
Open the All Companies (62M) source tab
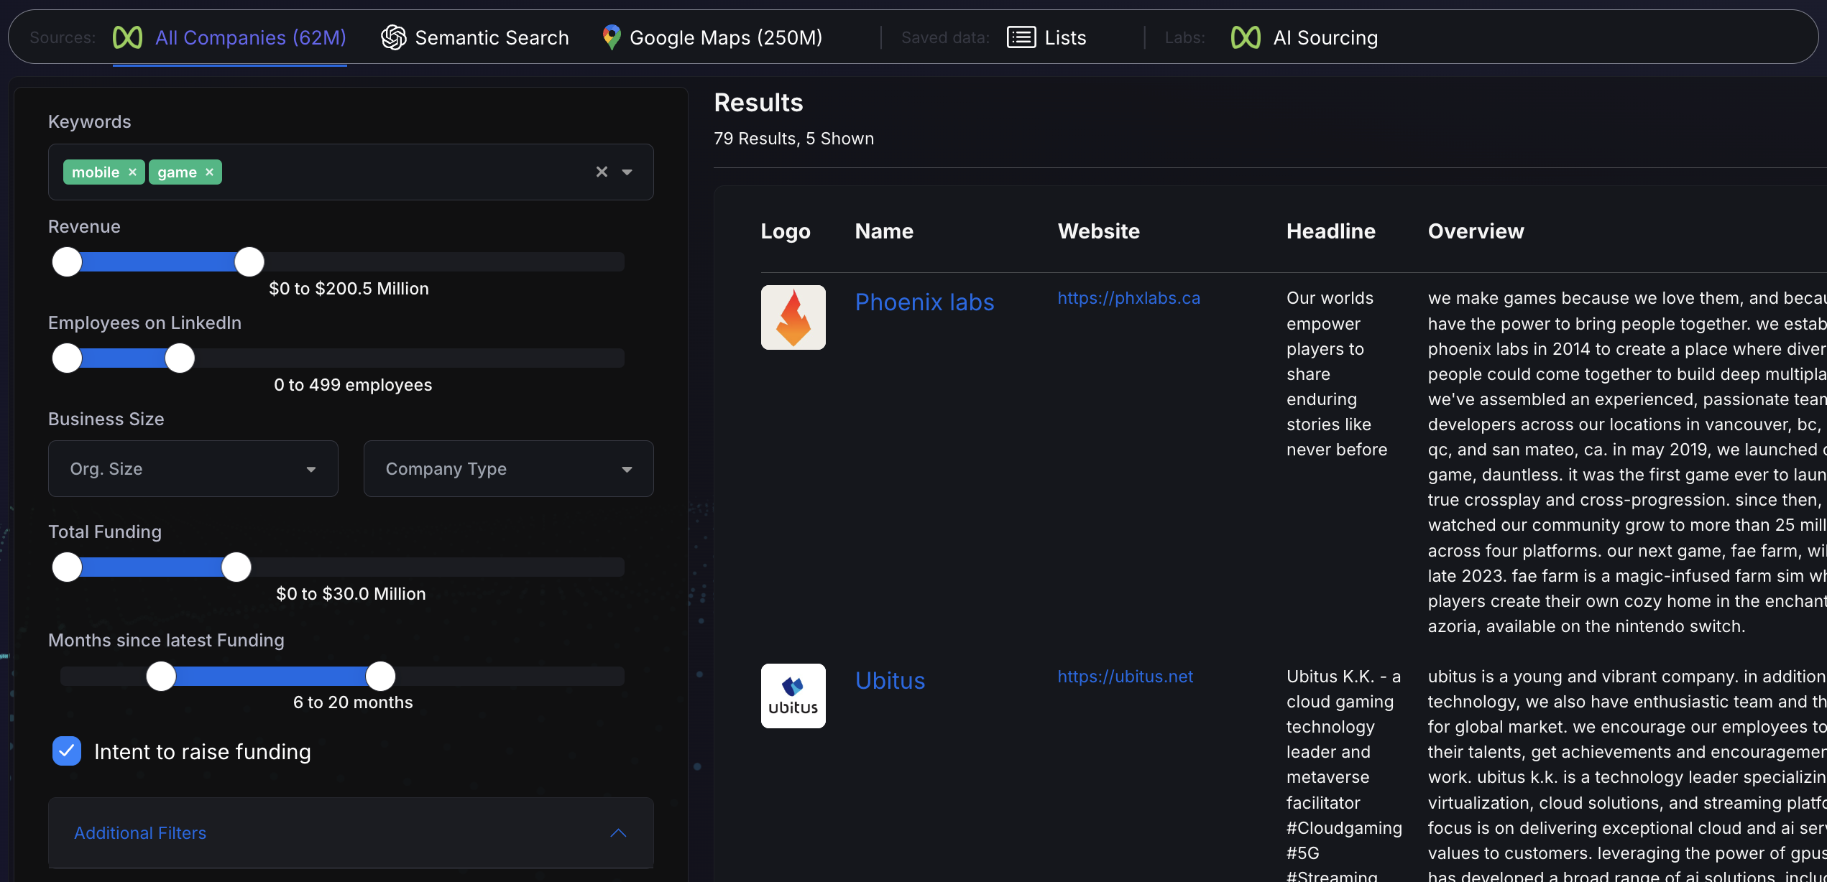pos(229,37)
